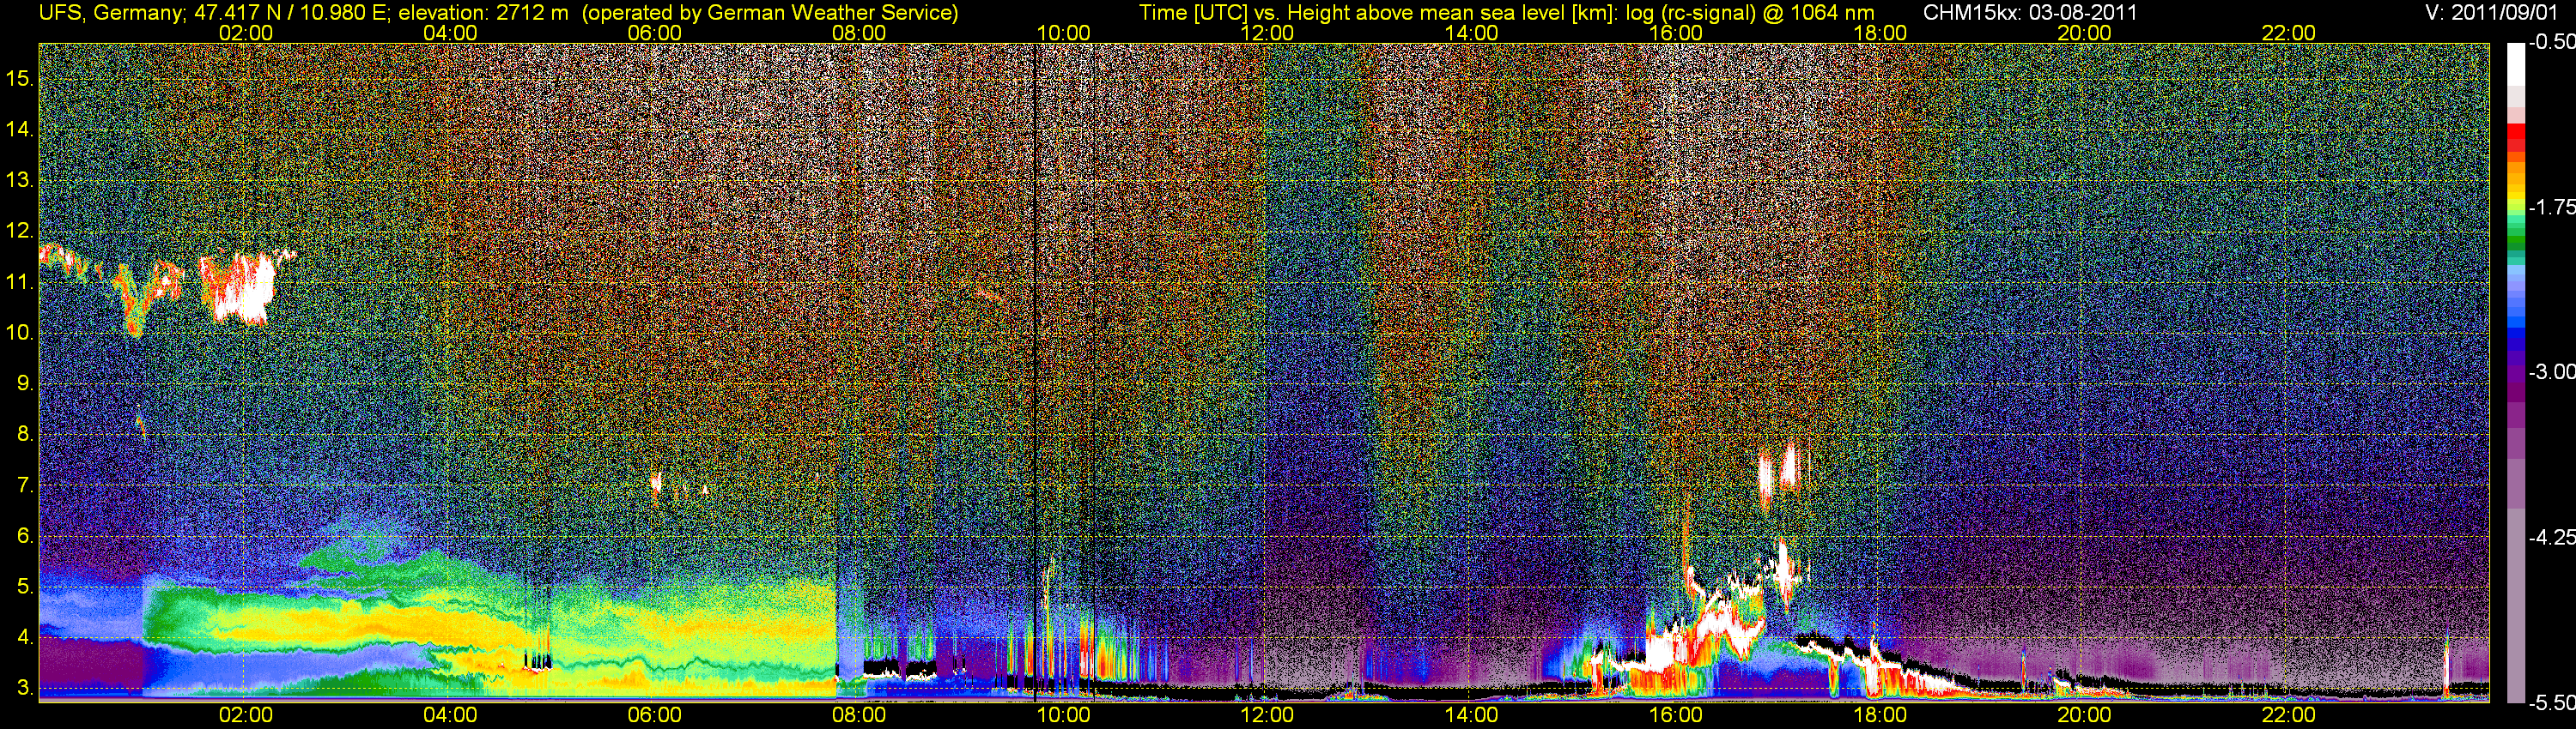The height and width of the screenshot is (729, 2576).
Task: Click the 'CHM15kx: 03-08-2011' instrument label
Action: [x=2030, y=13]
